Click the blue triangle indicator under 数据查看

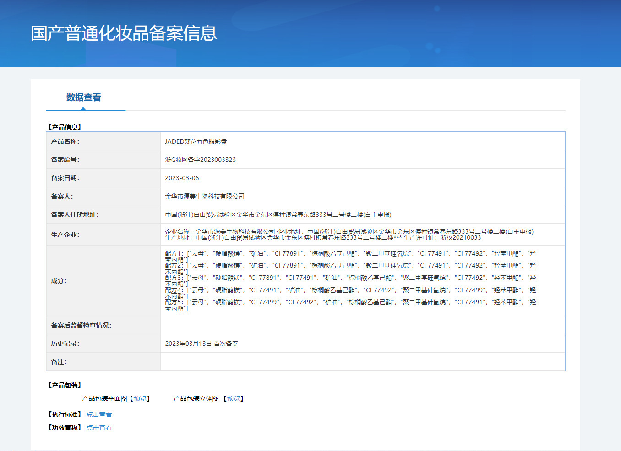83,109
